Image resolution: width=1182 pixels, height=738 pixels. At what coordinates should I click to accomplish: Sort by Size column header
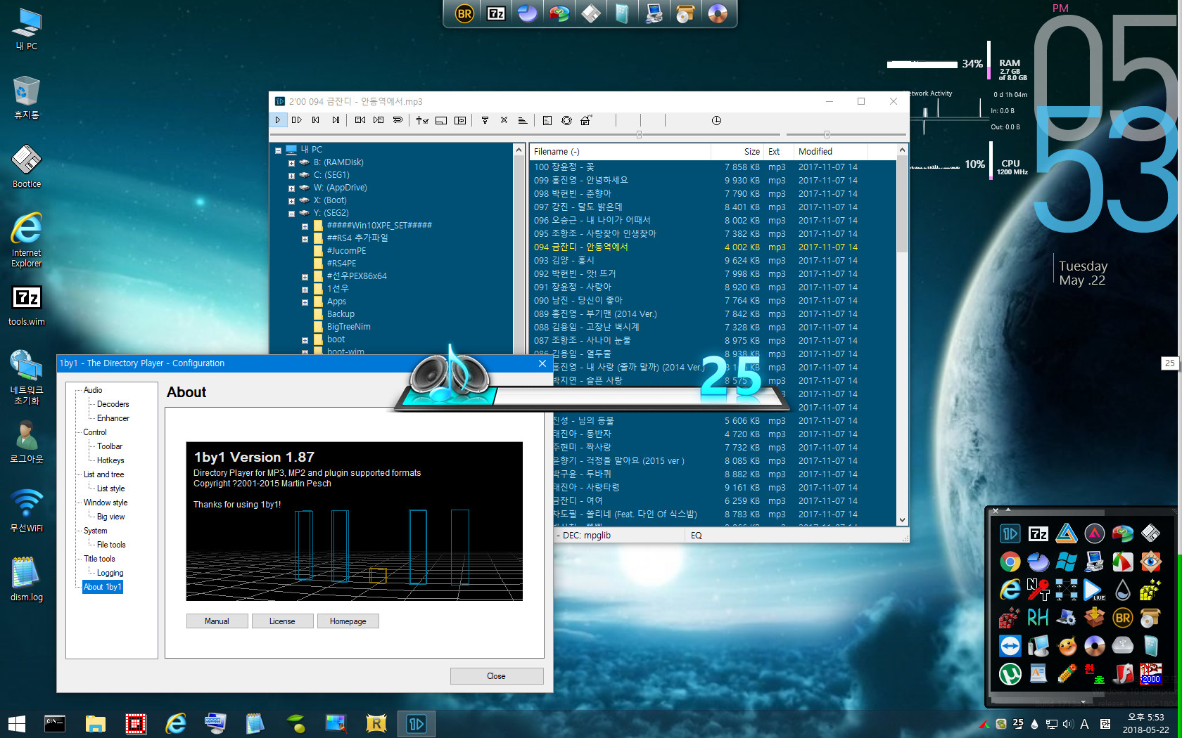click(x=737, y=151)
